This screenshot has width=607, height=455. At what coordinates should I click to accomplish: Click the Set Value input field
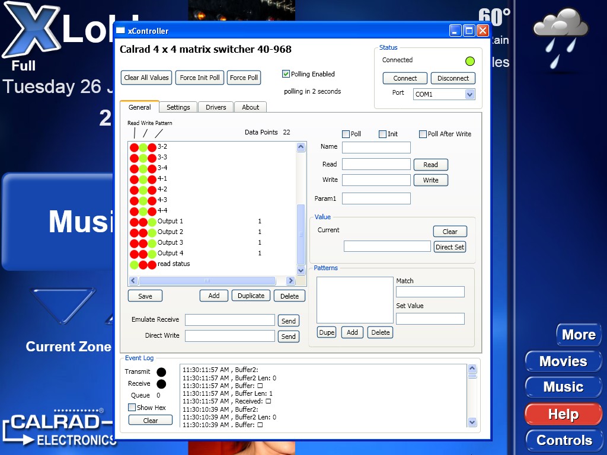click(x=430, y=318)
